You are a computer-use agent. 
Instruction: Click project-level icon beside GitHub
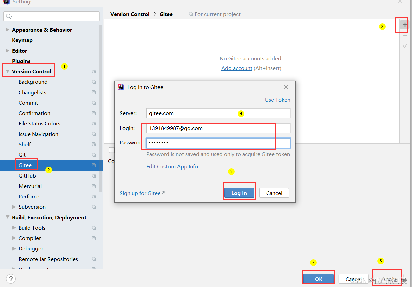[x=94, y=176]
